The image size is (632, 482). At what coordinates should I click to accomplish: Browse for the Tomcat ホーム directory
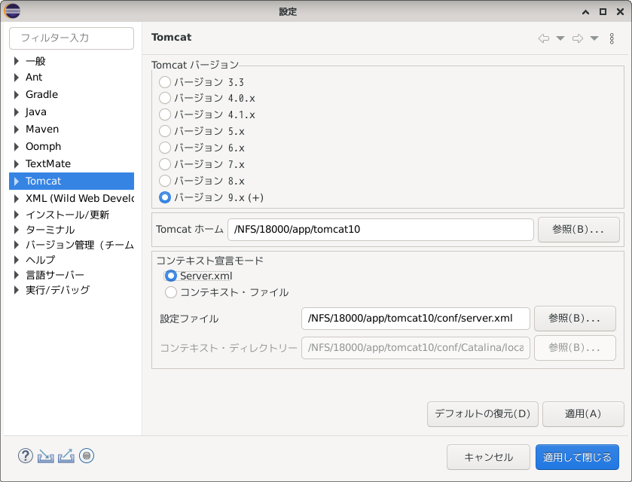click(x=579, y=230)
